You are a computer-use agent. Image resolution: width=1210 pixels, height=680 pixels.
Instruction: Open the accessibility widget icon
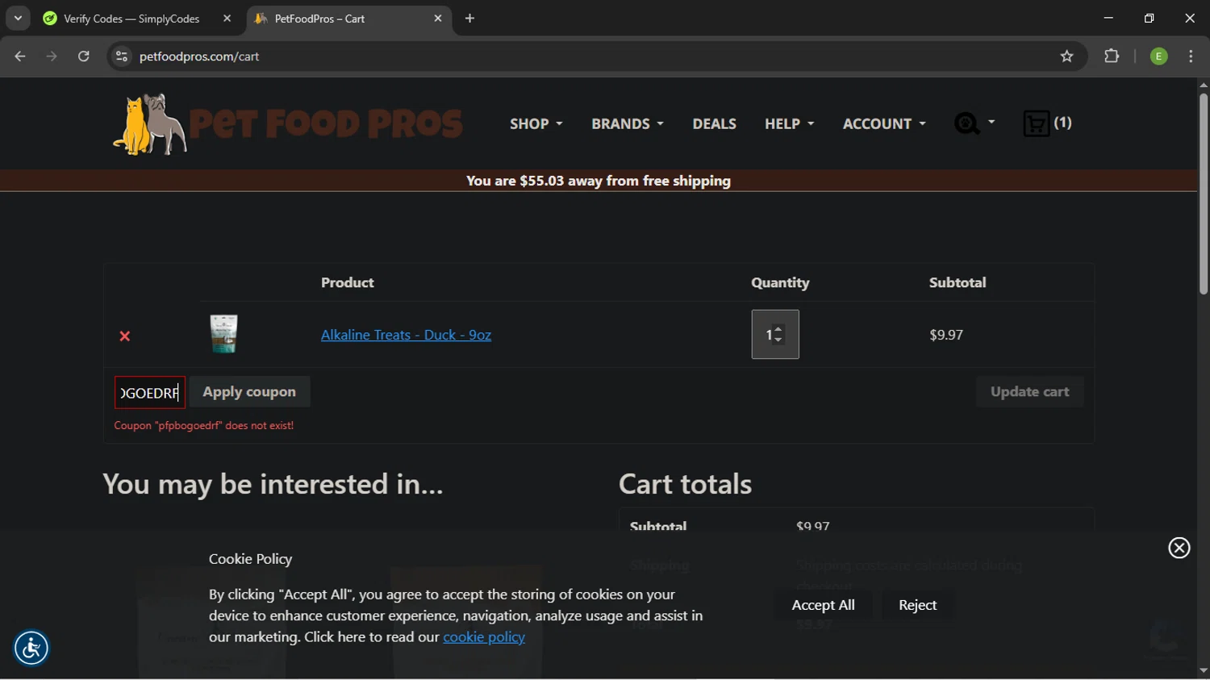click(31, 648)
